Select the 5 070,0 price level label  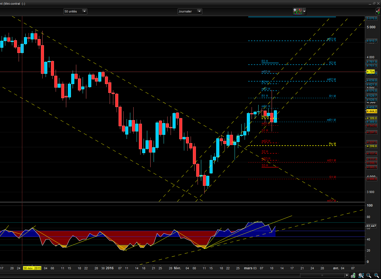(372, 18)
